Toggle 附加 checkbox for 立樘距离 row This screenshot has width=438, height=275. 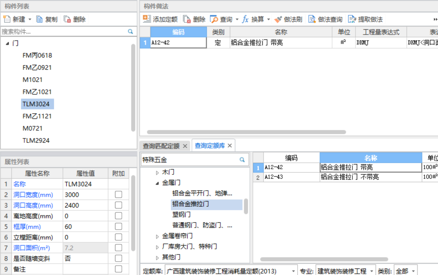[x=118, y=237]
